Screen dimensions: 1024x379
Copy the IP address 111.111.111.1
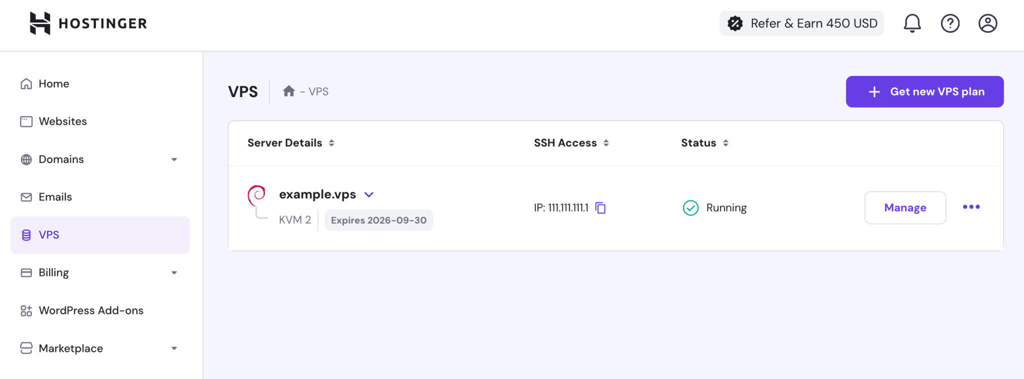tap(600, 207)
